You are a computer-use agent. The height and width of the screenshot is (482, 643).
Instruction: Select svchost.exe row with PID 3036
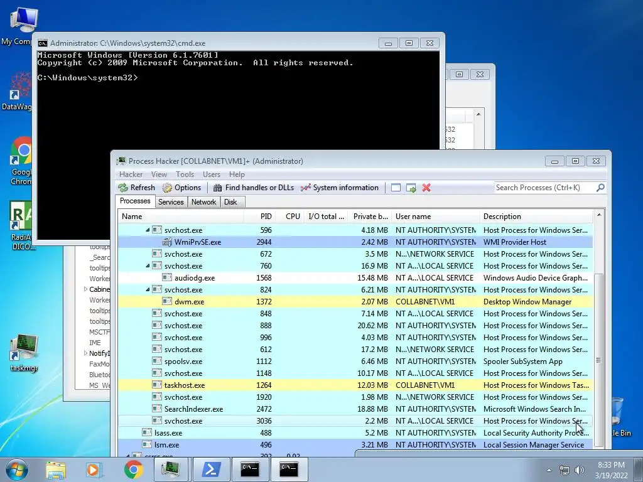tap(355, 420)
